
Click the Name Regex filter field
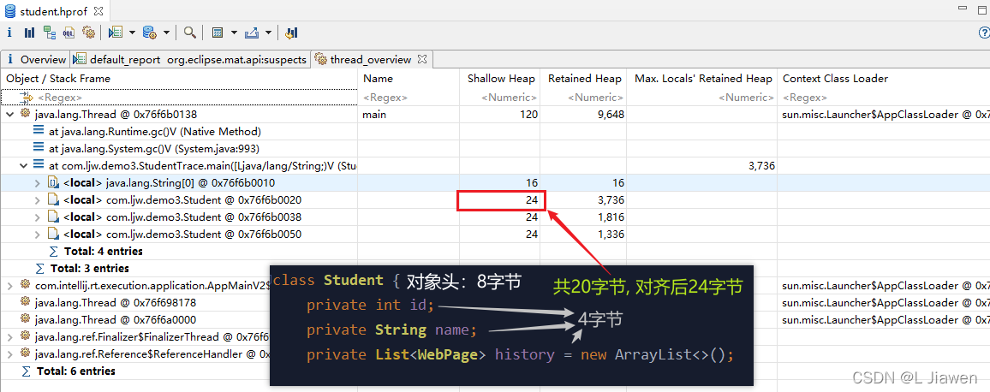tap(409, 98)
